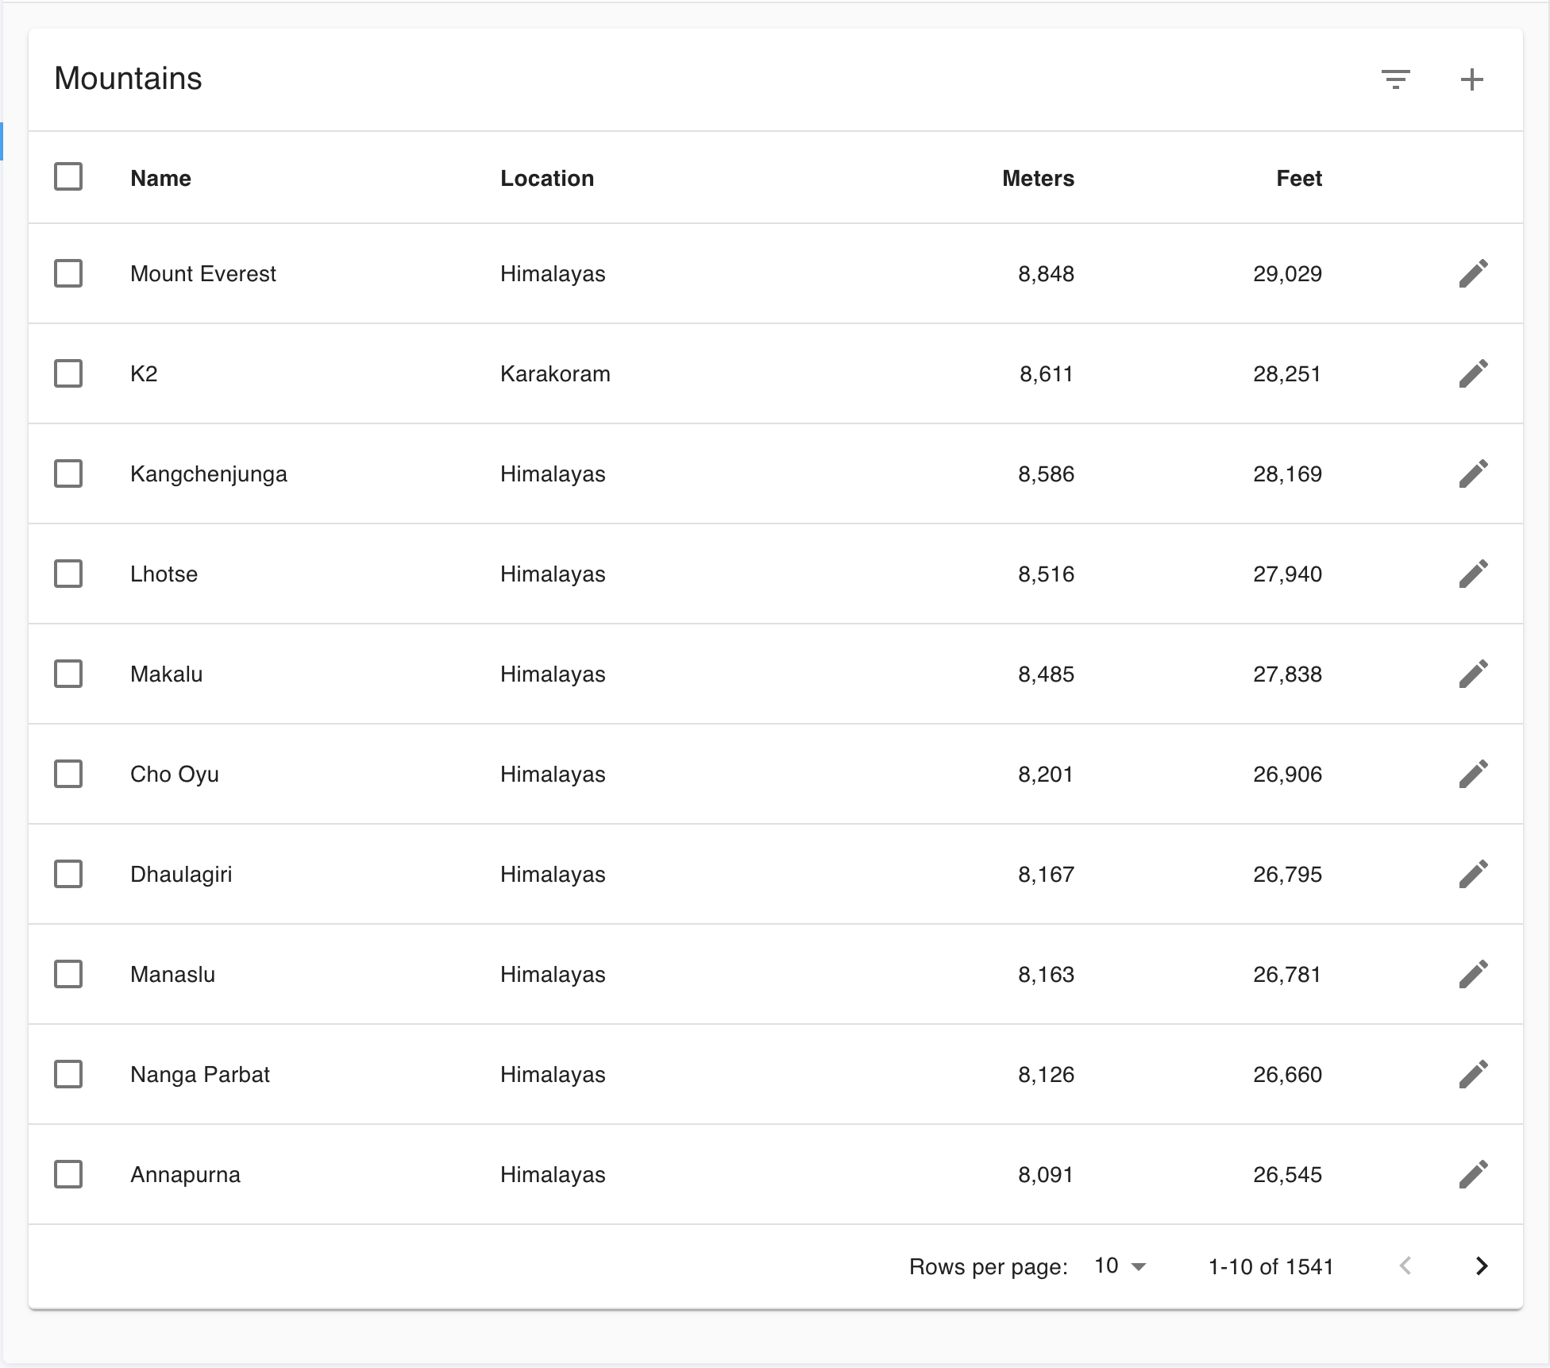The width and height of the screenshot is (1550, 1368).
Task: Edit the Dhaulagiri row
Action: pyautogui.click(x=1473, y=874)
